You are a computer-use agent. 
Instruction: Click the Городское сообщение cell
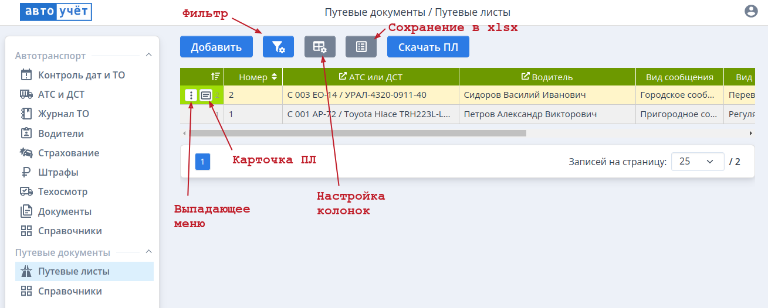click(679, 95)
